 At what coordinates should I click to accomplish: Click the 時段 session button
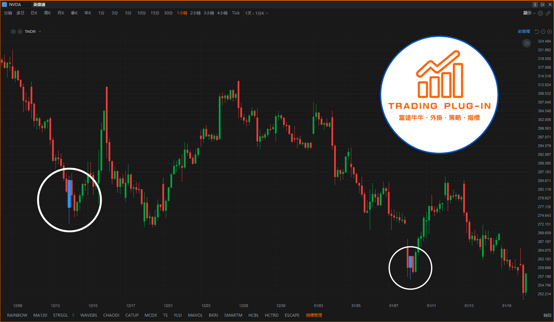[x=547, y=315]
